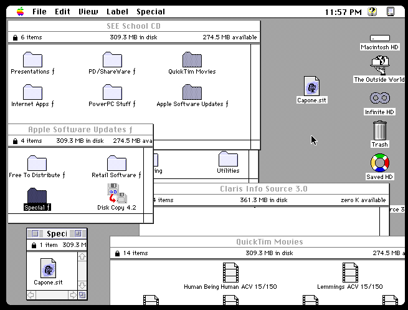The image size is (408, 310).
Task: Open the Help balloon menu
Action: pyautogui.click(x=372, y=11)
